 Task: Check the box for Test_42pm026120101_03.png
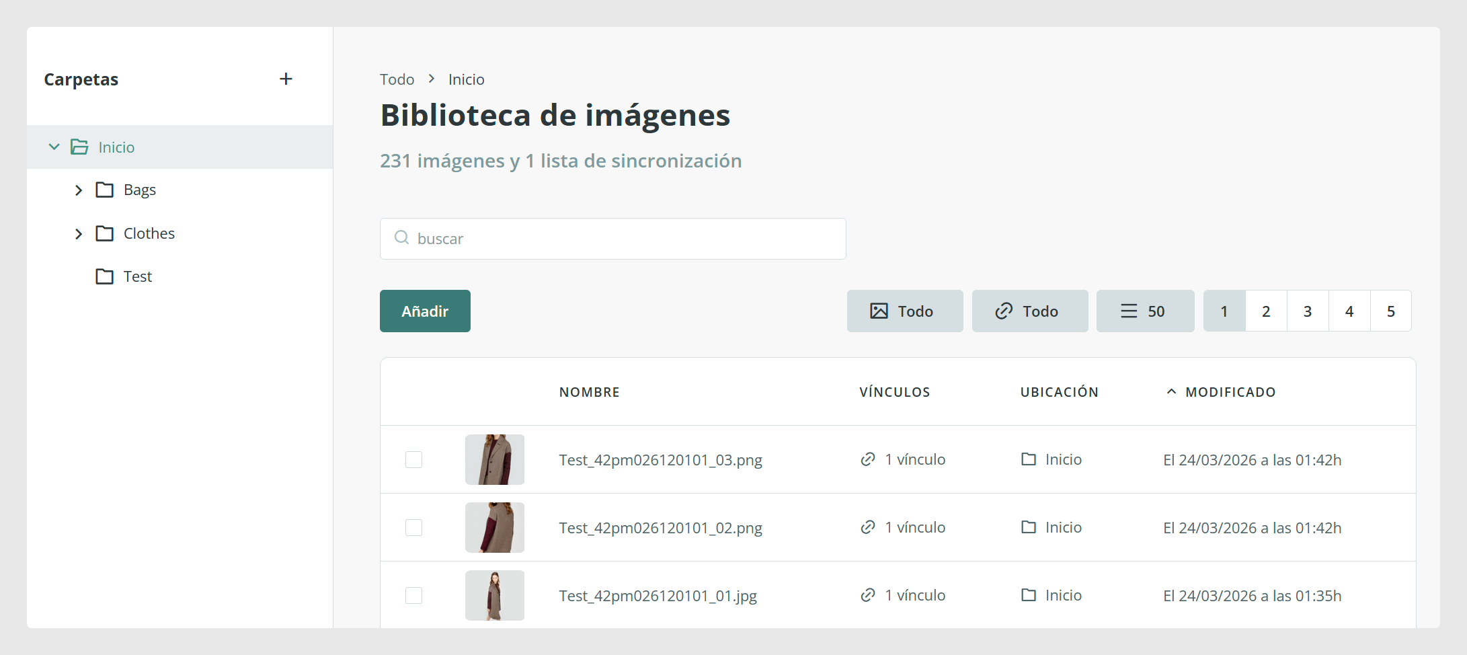point(413,459)
